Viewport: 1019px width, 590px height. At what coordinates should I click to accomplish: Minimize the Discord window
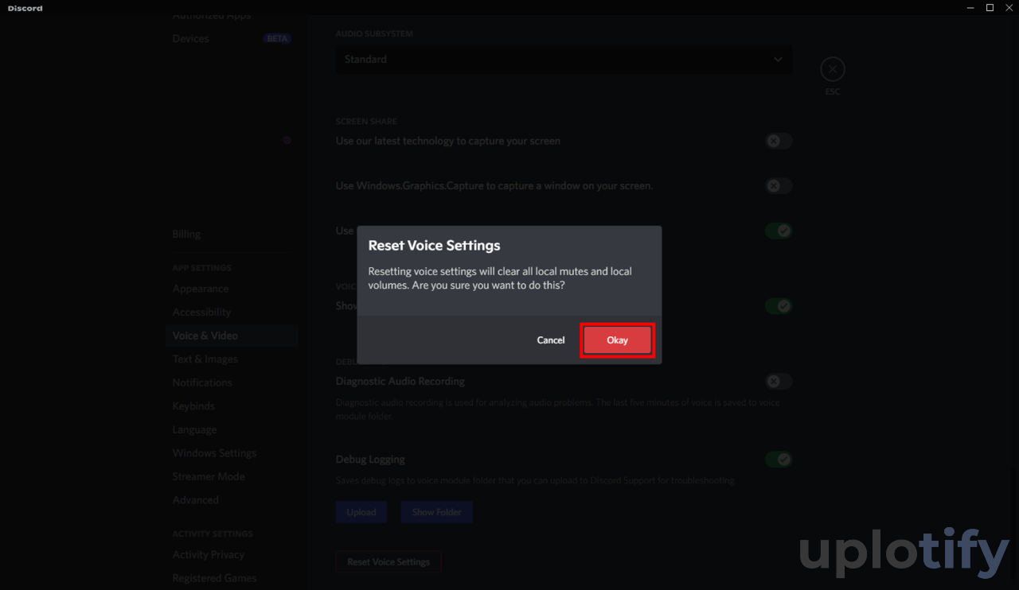(x=970, y=8)
